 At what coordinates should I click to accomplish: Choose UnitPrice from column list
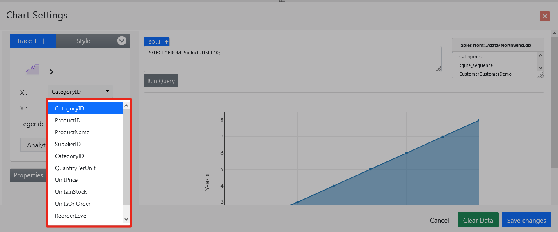coord(66,180)
